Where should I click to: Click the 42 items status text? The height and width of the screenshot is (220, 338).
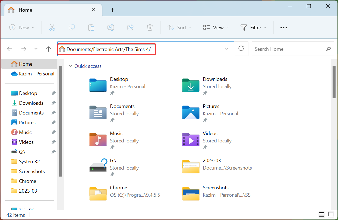coord(16,215)
